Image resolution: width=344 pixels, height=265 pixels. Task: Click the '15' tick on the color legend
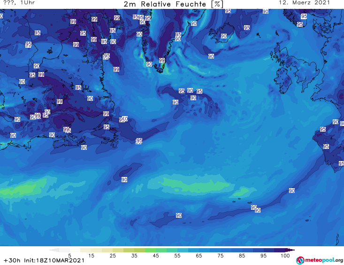tap(91, 256)
